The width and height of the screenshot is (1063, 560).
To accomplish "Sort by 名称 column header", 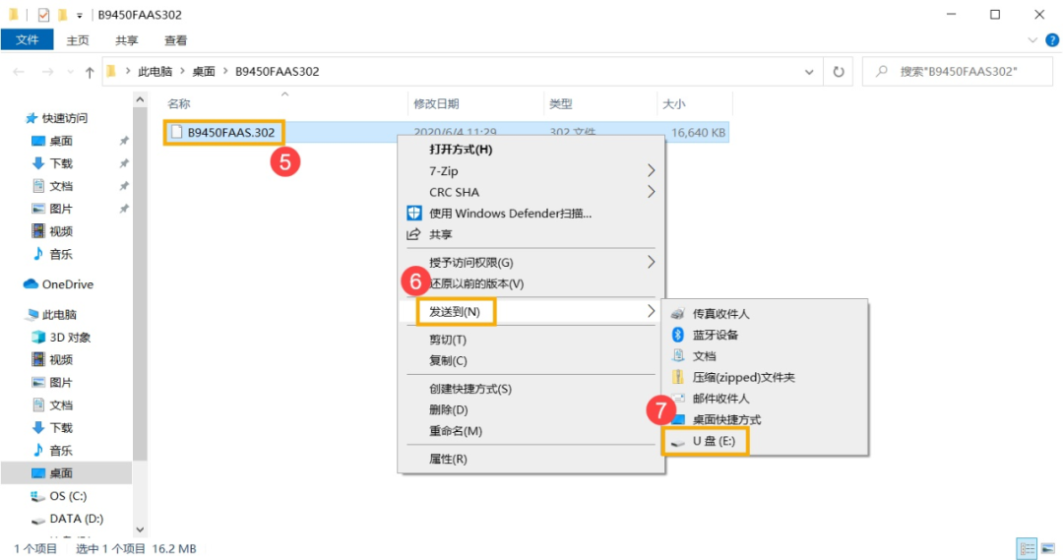I will [179, 103].
